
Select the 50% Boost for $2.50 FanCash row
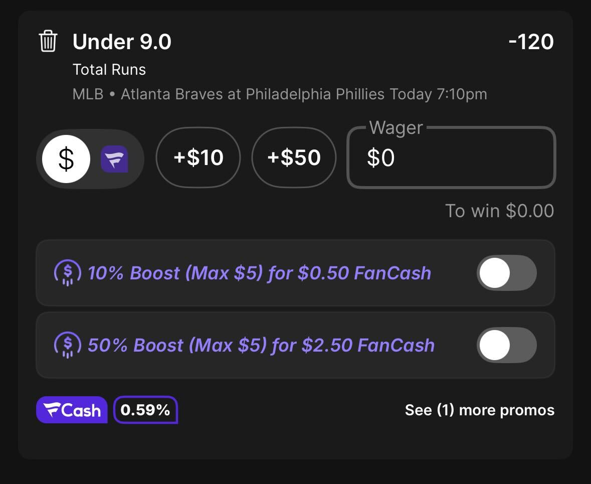pos(296,345)
